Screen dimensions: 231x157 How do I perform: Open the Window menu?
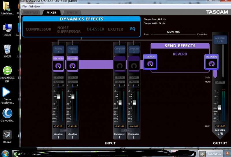pos(35,6)
